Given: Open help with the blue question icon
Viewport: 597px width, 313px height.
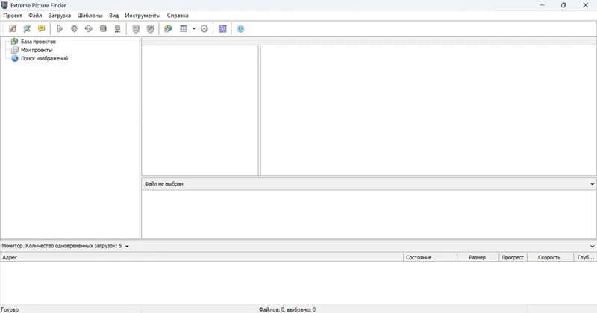Looking at the screenshot, I should click(240, 28).
